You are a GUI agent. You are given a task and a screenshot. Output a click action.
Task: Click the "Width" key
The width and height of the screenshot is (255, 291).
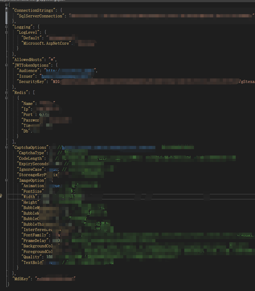coord(29,197)
